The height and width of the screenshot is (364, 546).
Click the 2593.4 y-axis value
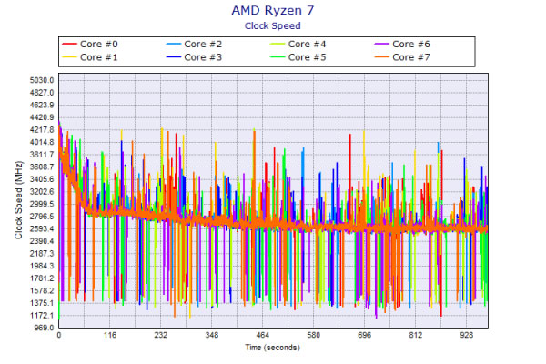point(42,228)
